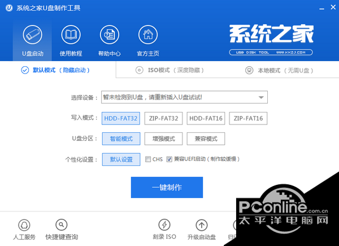Click the app logo in title bar
339x246 pixels.
9,8
